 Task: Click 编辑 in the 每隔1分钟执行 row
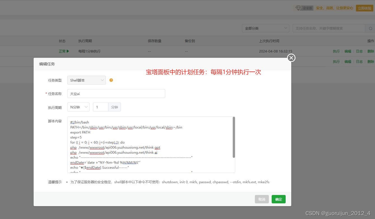[x=348, y=51]
